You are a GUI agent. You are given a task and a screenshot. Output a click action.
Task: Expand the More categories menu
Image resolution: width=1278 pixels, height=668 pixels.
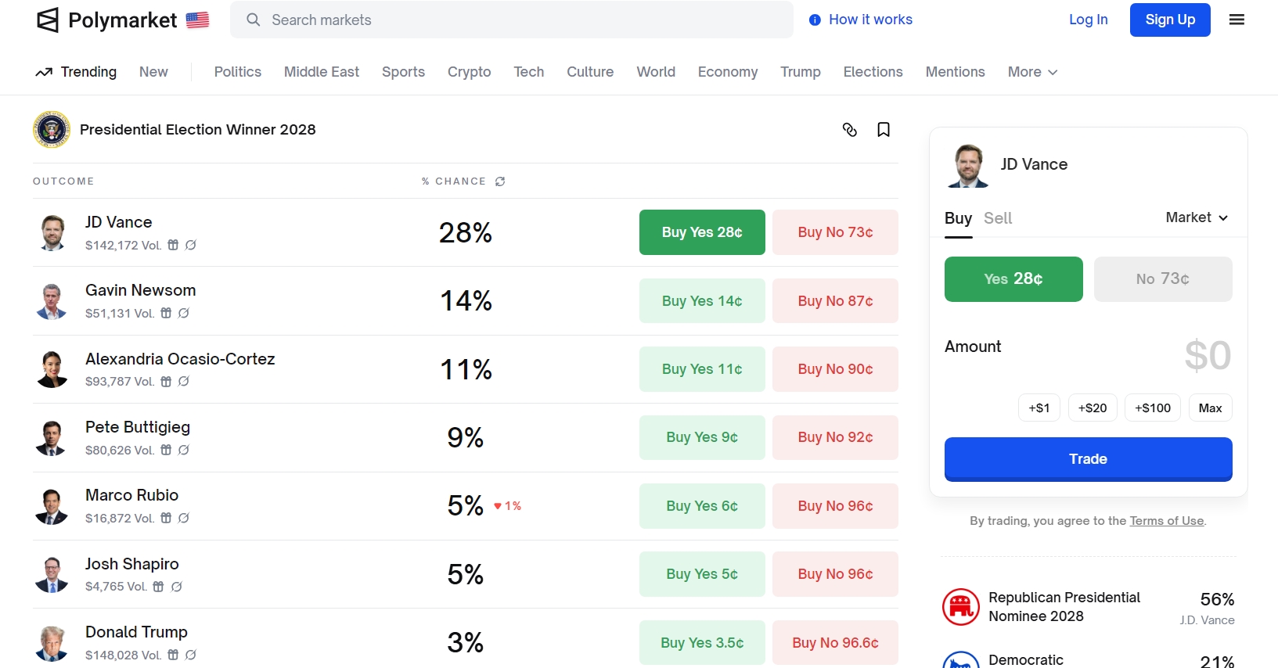click(1032, 72)
